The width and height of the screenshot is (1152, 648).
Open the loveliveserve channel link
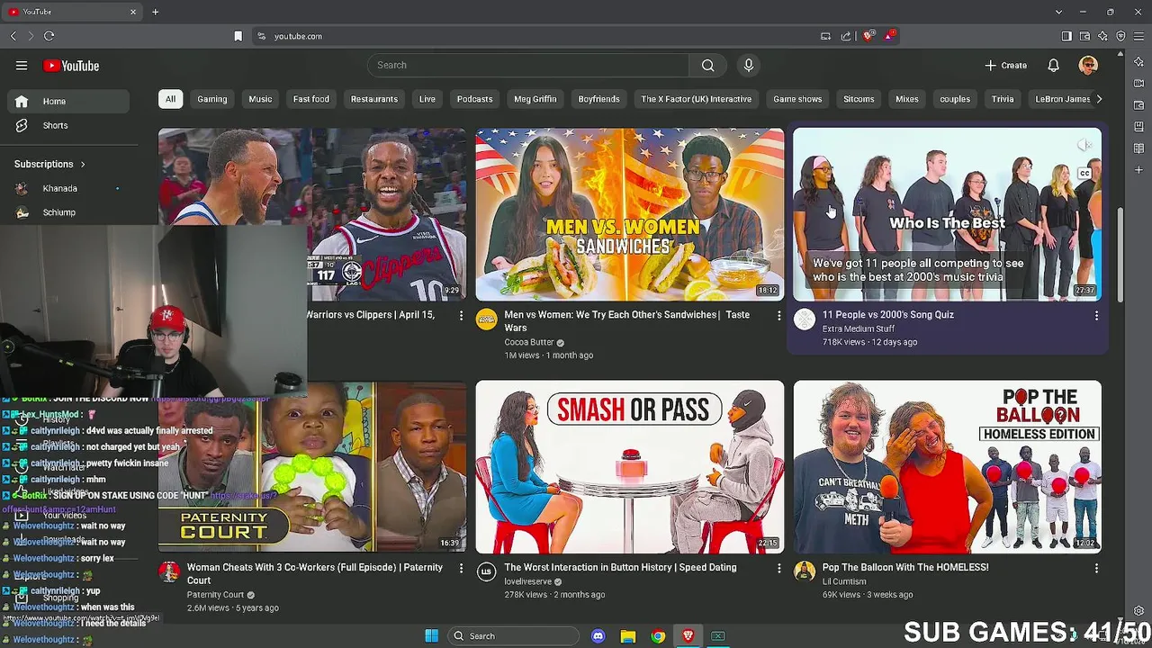(x=527, y=582)
